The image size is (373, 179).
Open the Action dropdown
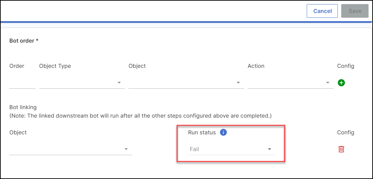[290, 83]
